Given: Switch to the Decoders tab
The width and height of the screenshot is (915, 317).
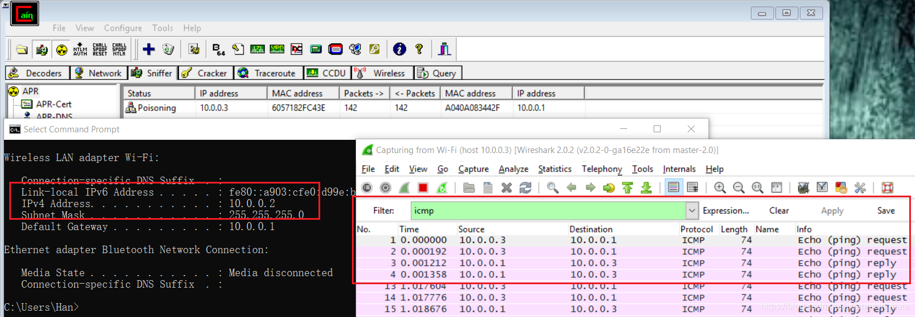Looking at the screenshot, I should click(37, 73).
